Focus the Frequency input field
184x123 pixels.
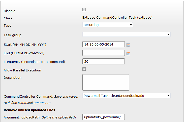coord(103,61)
